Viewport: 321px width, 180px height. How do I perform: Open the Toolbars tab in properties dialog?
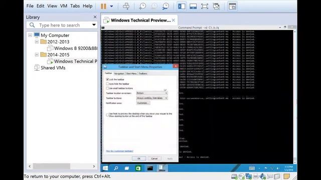pos(143,73)
